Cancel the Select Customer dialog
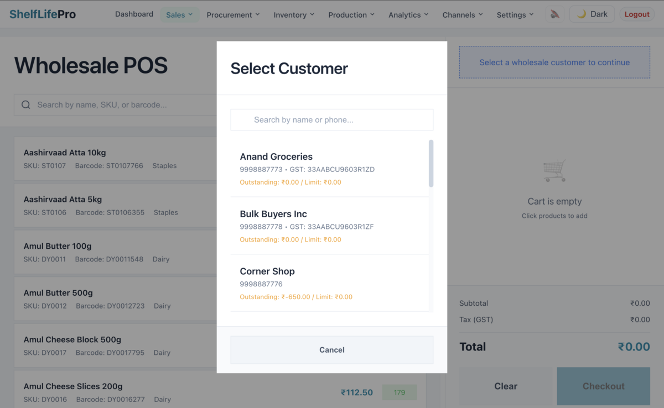 click(x=331, y=349)
